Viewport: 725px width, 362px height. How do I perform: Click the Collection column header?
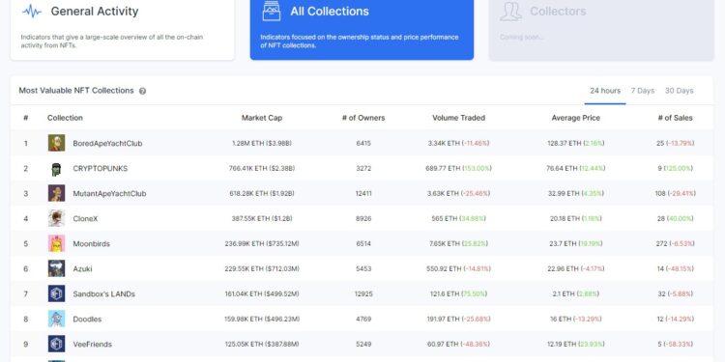point(65,118)
